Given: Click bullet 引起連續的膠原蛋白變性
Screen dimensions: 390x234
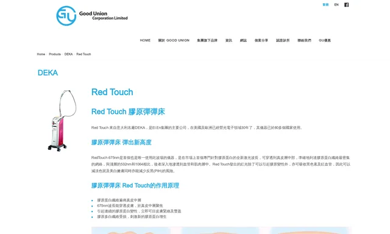Looking at the screenshot, I should [139, 211].
